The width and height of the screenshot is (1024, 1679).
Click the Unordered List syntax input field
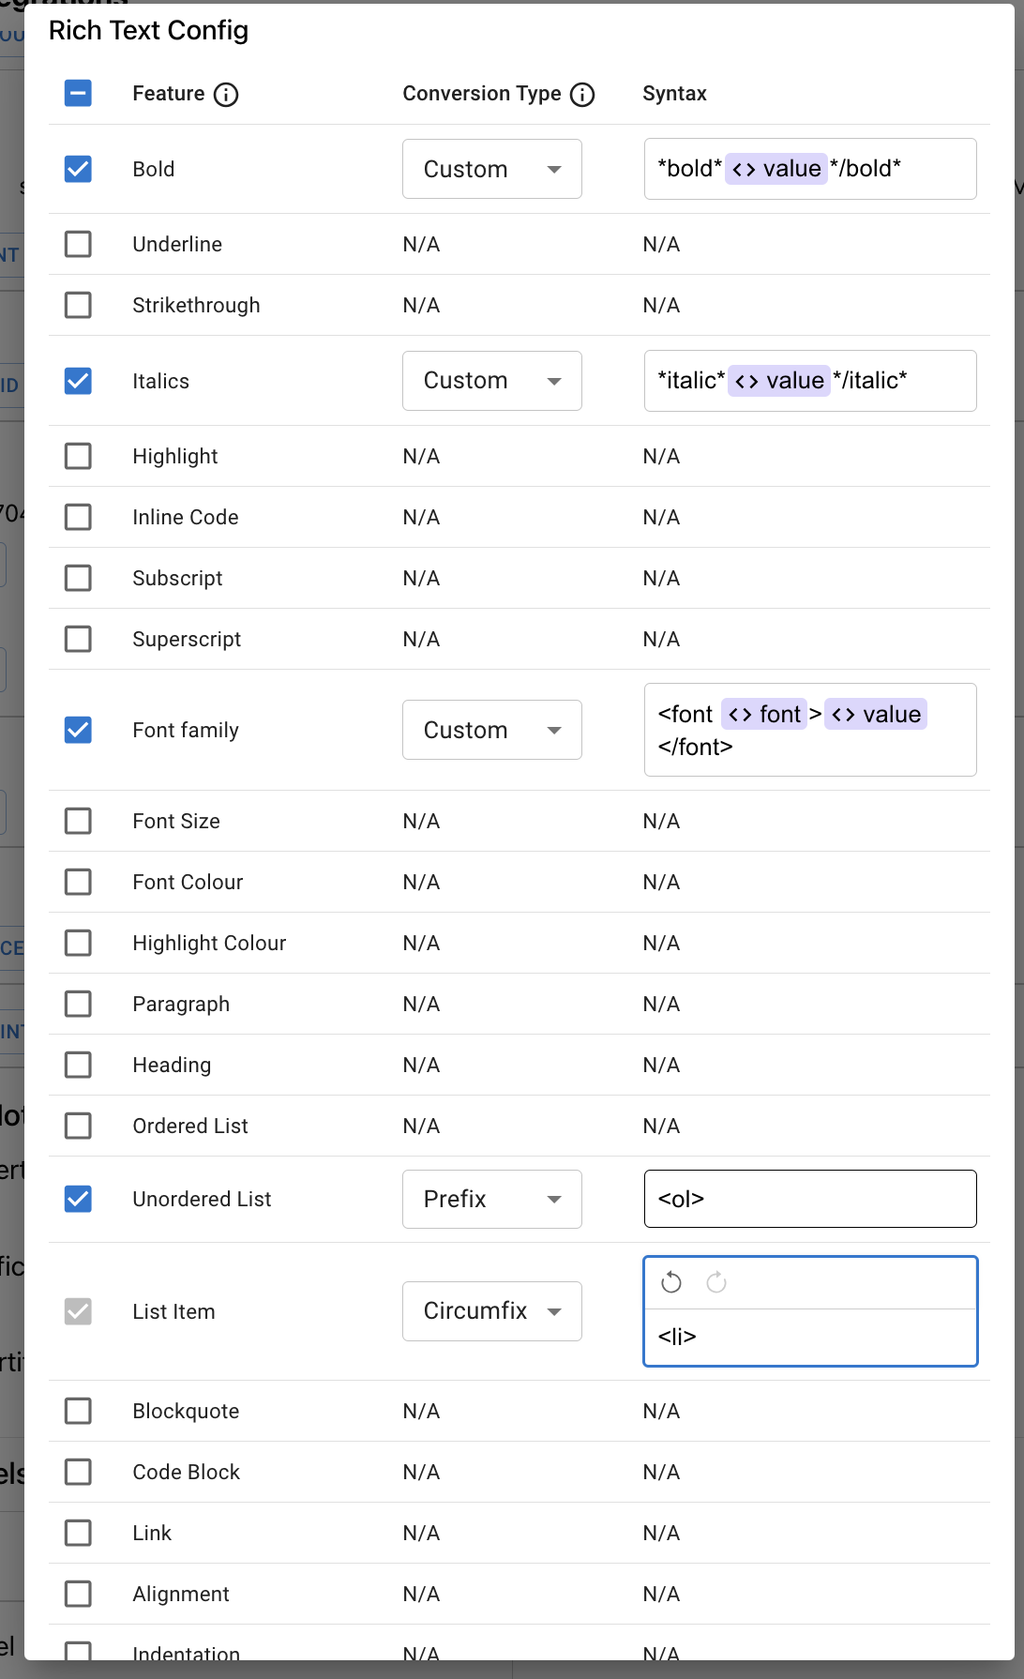click(810, 1199)
